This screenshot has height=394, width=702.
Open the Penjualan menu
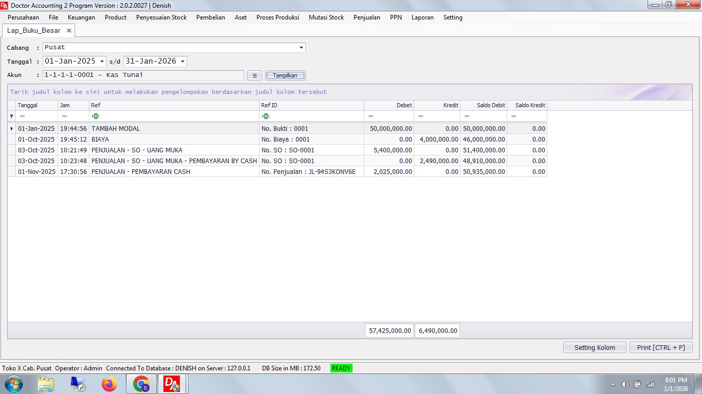[x=366, y=17]
